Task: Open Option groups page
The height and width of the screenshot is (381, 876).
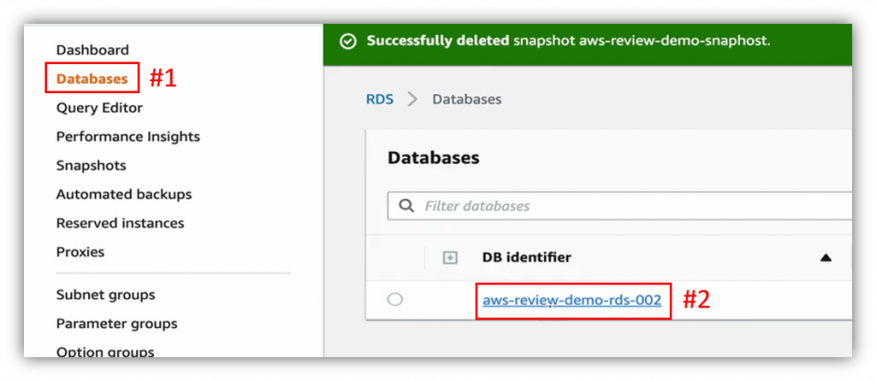Action: [105, 352]
